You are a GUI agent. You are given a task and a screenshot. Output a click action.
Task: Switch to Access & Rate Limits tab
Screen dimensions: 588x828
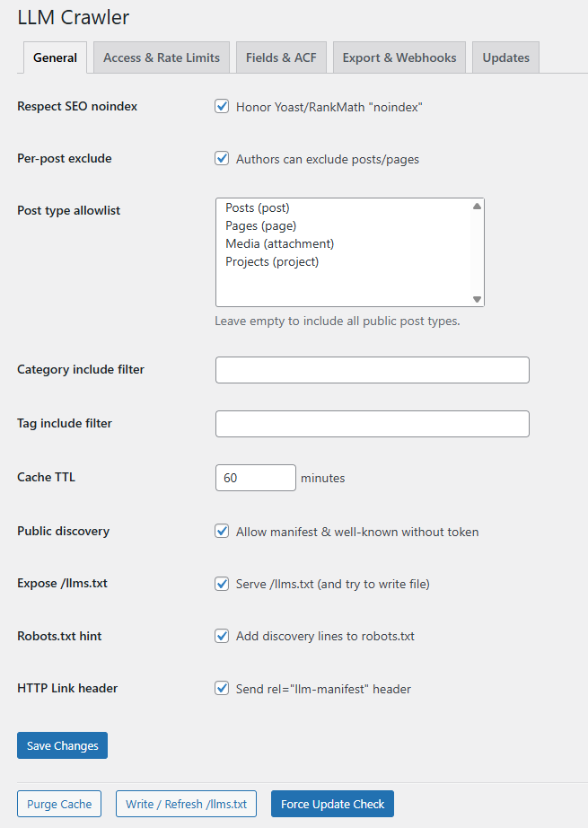(x=161, y=57)
